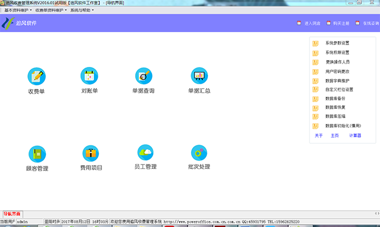Viewport: 380px width, 227px height.
Task: Click the red icon before 在线咨询
Action: (x=358, y=23)
